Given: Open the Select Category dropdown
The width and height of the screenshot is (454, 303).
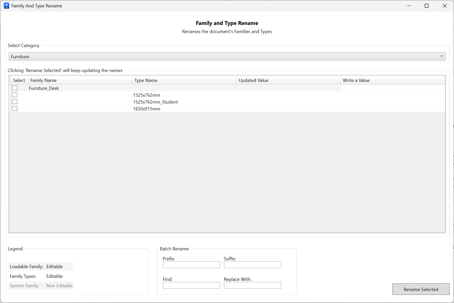Looking at the screenshot, I should point(227,56).
